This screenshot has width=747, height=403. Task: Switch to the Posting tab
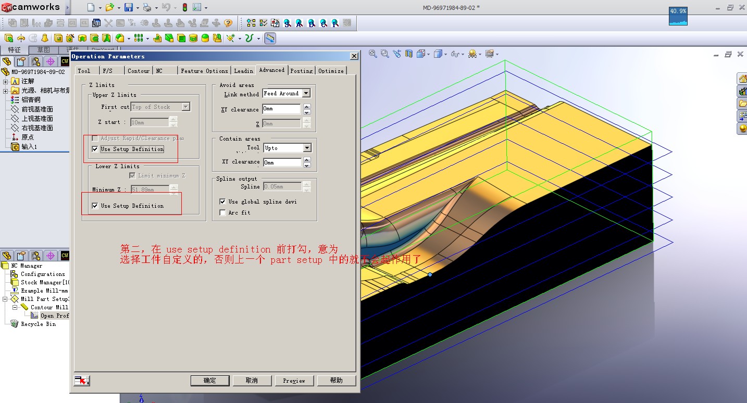point(302,71)
